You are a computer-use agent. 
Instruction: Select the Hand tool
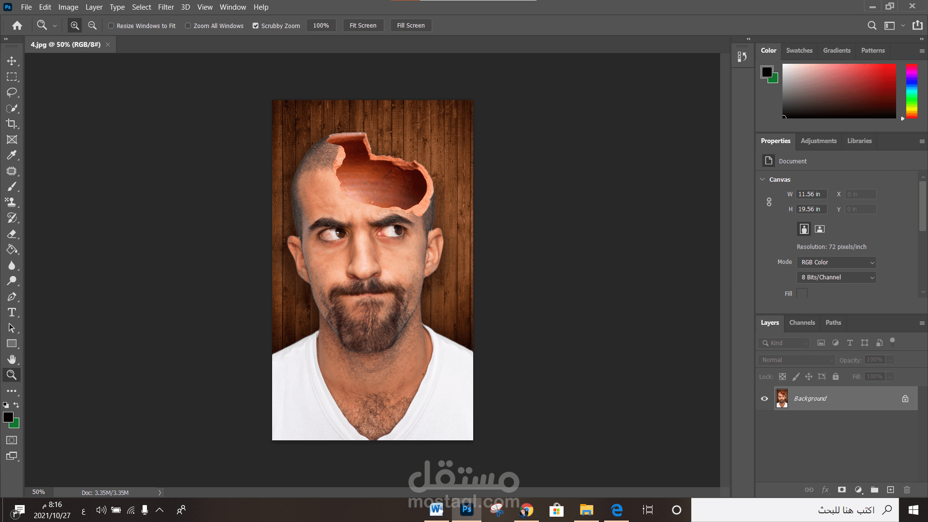(x=12, y=359)
